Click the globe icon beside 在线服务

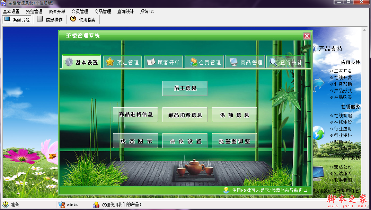[x=318, y=133]
